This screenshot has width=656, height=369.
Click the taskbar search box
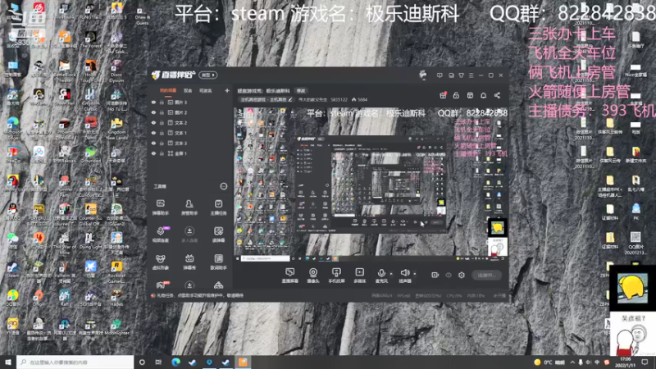tap(75, 362)
